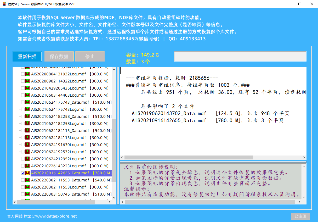Click the yellow M icon of AIS20210916142655_Data.mdf
Image resolution: width=318 pixels, height=222 pixels.
click(x=27, y=173)
